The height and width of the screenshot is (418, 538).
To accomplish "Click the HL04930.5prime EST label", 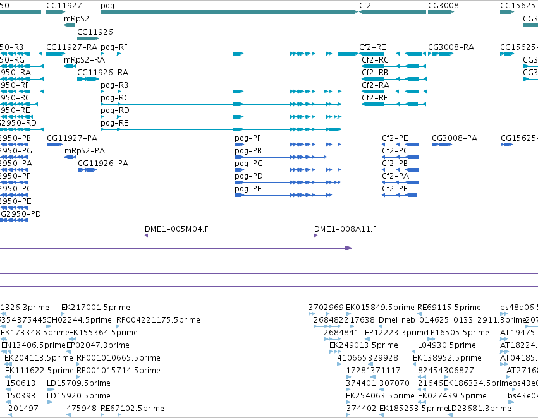I will coord(444,345).
